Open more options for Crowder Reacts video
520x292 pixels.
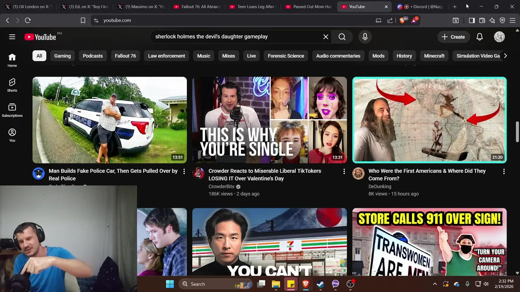coord(344,172)
